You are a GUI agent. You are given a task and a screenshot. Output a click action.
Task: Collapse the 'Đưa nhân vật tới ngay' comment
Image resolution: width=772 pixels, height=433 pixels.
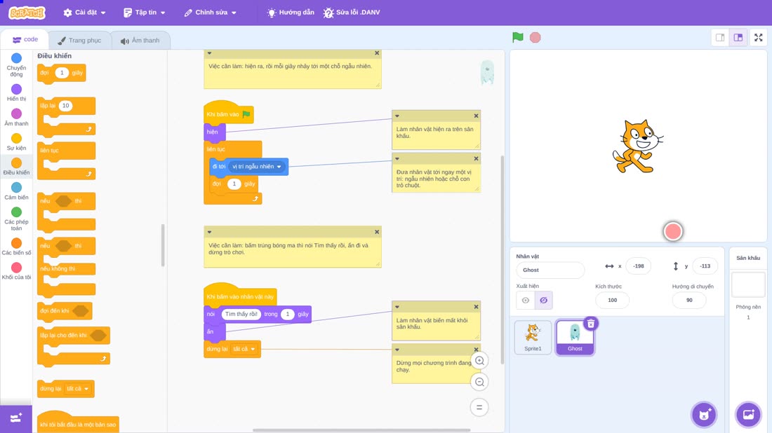[x=397, y=159]
